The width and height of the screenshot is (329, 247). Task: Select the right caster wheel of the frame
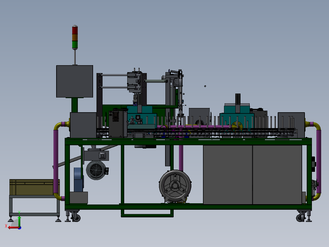pyautogui.click(x=300, y=218)
